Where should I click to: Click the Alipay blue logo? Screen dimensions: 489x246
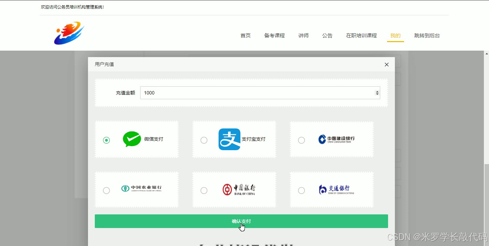pos(229,139)
